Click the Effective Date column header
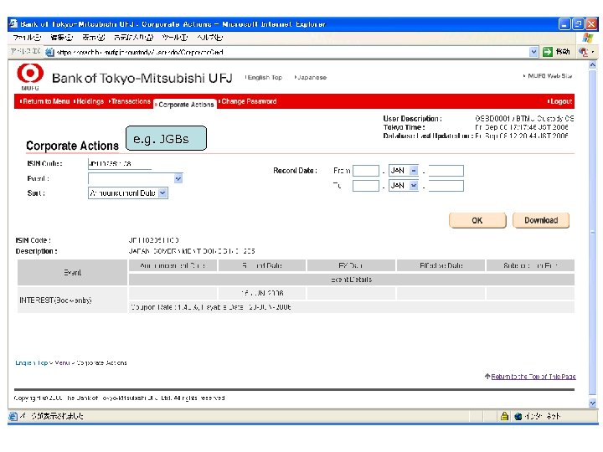This screenshot has width=603, height=452. coord(441,265)
